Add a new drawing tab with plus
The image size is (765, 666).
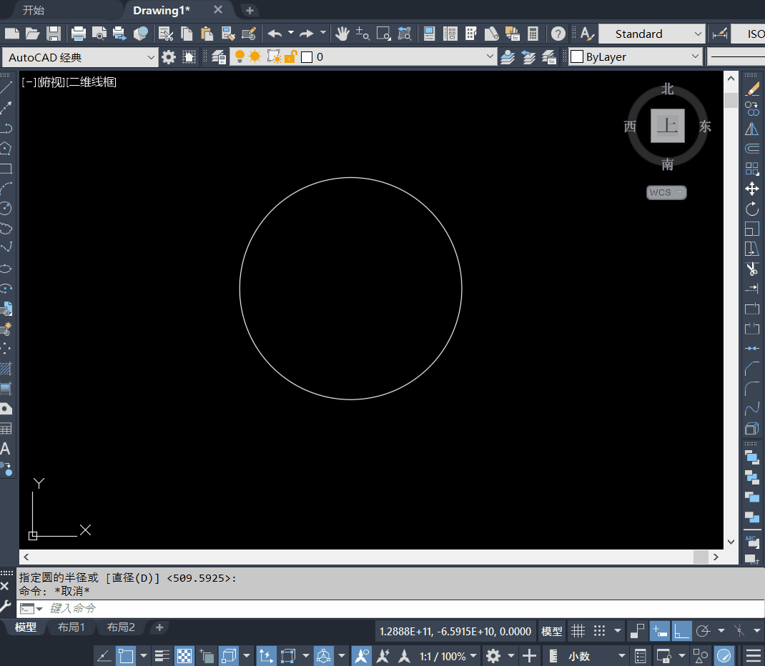pos(250,10)
